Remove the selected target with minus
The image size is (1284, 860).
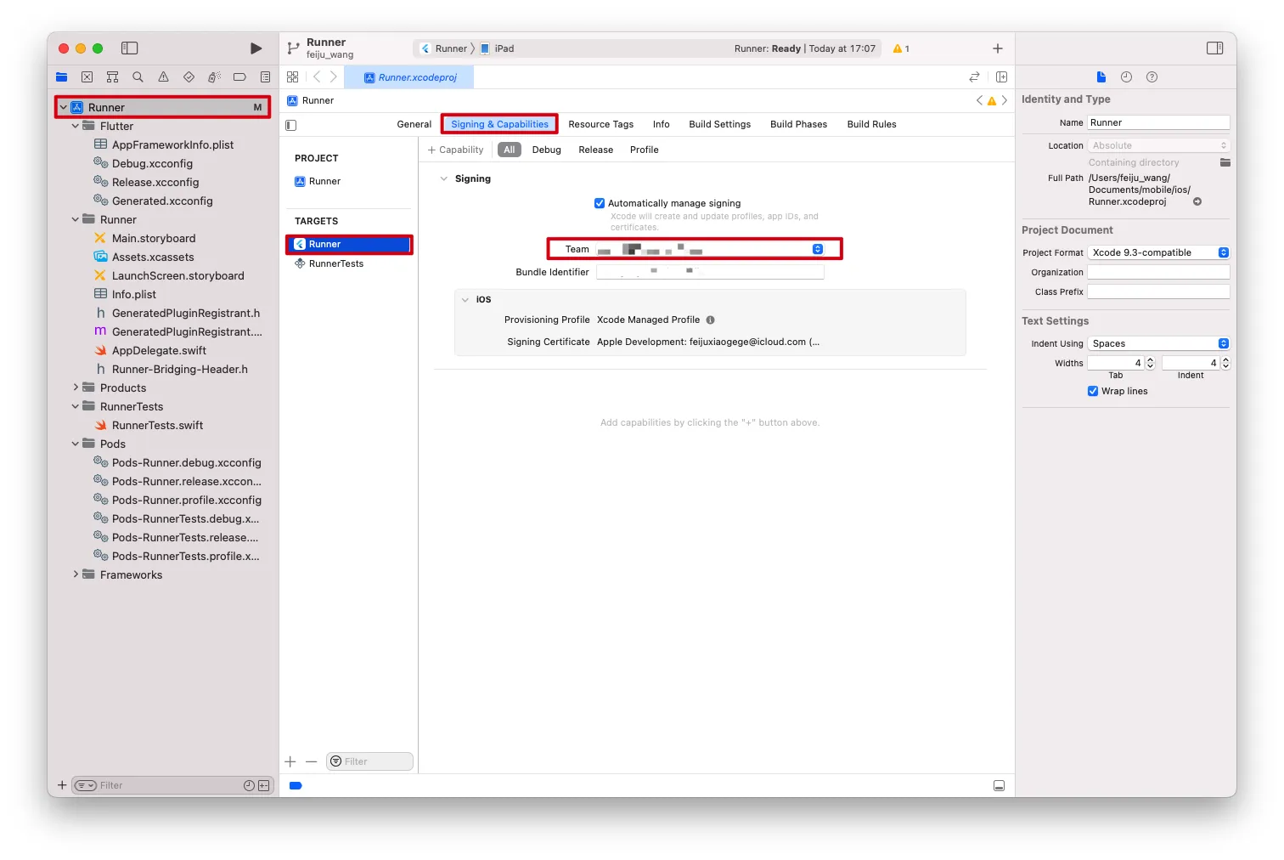click(312, 762)
